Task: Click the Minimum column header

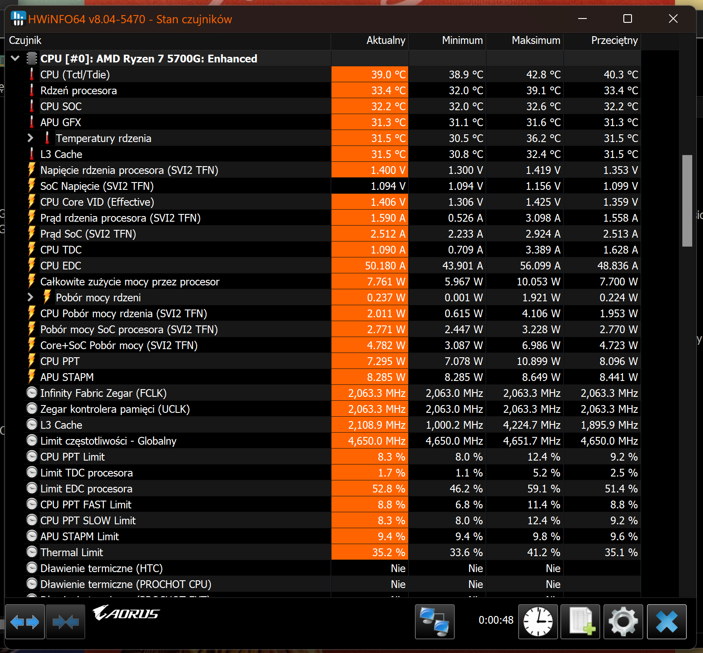Action: click(x=447, y=41)
